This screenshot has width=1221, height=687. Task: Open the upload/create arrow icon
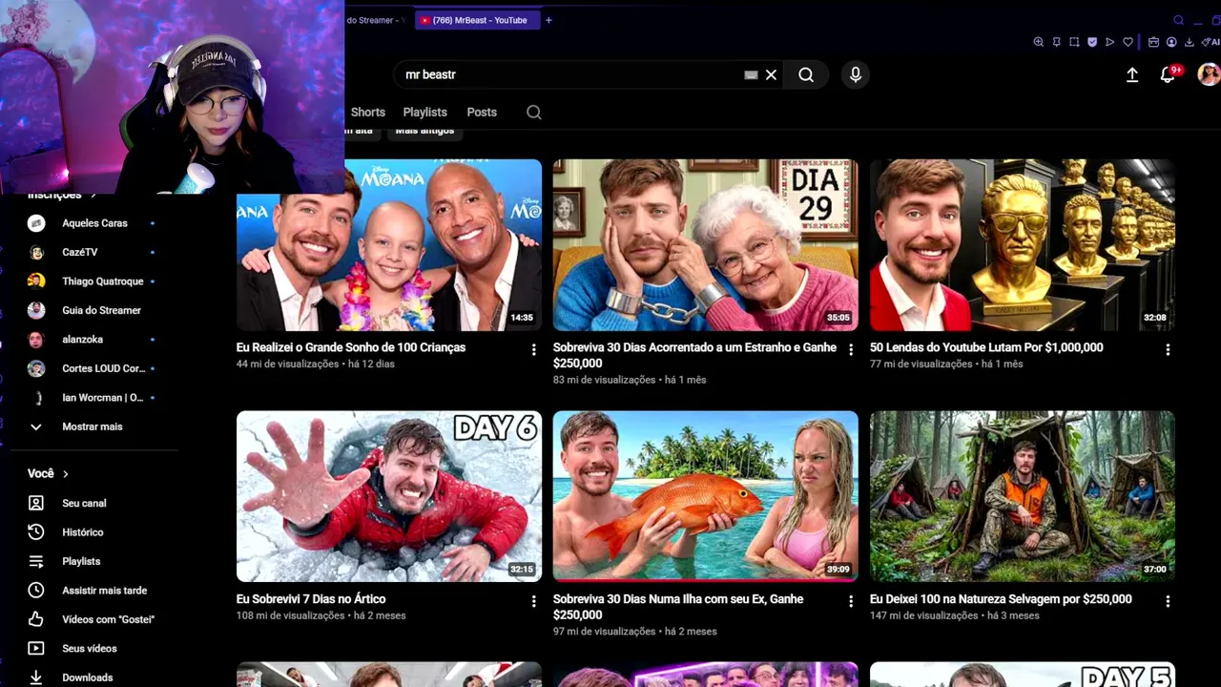tap(1132, 74)
